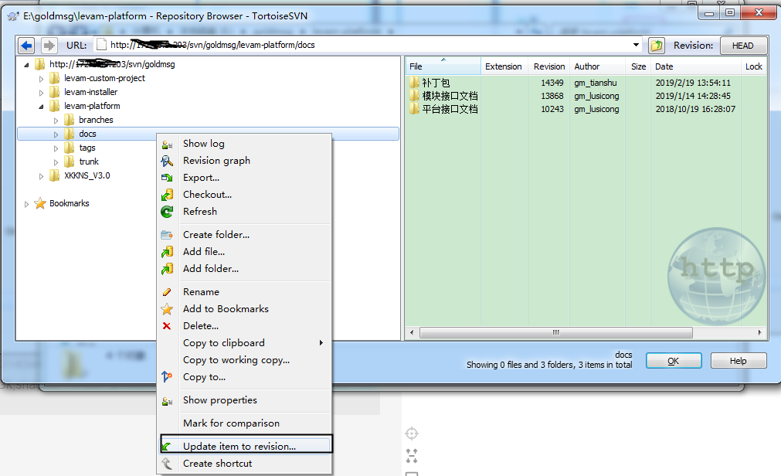This screenshot has height=476, width=781.
Task: Expand the levam-custom-project node
Action: (x=42, y=79)
